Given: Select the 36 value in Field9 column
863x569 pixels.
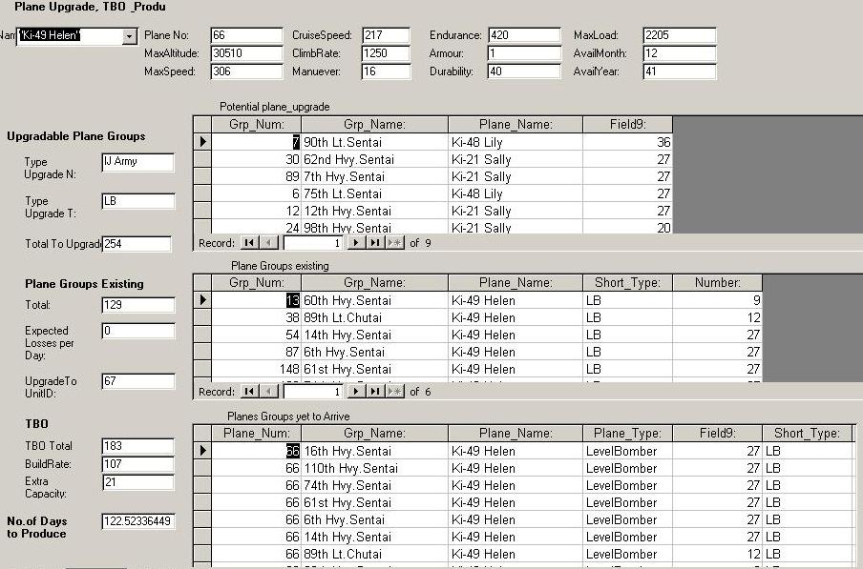Looking at the screenshot, I should 627,142.
